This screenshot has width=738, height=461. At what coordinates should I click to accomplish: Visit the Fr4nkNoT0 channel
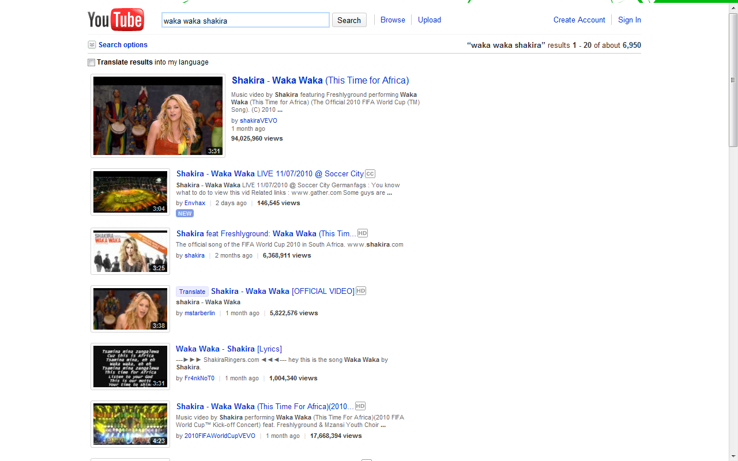pyautogui.click(x=199, y=379)
